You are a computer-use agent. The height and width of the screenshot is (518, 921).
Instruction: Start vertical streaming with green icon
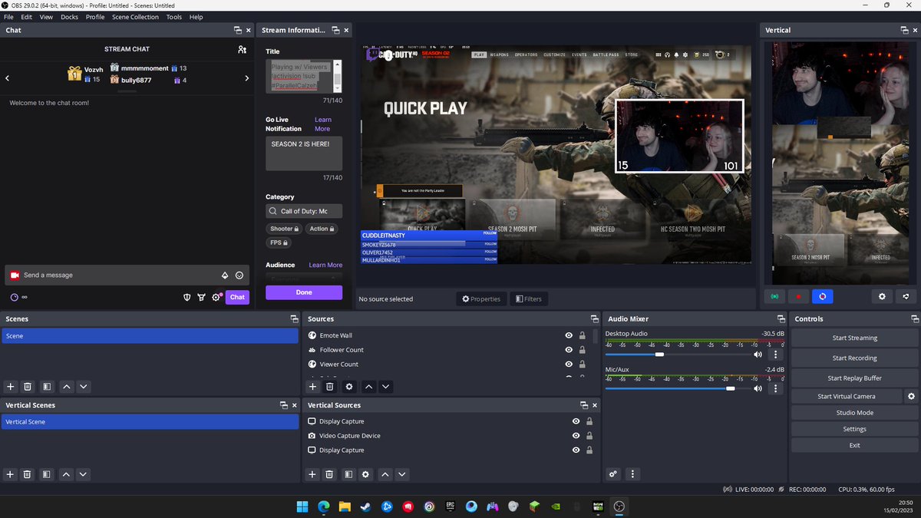click(774, 296)
